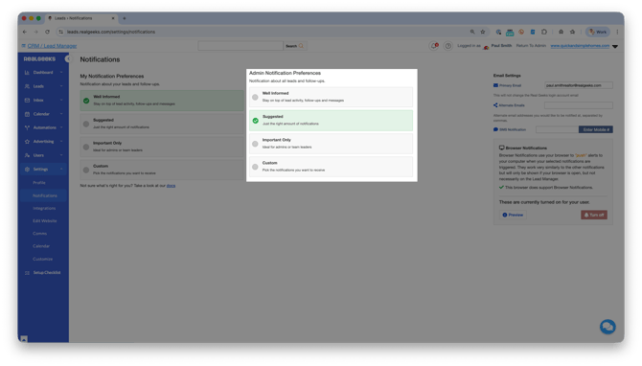Click the Primary Email input field
This screenshot has height=366, width=642.
coord(579,85)
